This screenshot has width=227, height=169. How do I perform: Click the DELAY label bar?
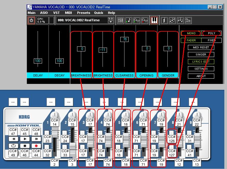[38, 75]
